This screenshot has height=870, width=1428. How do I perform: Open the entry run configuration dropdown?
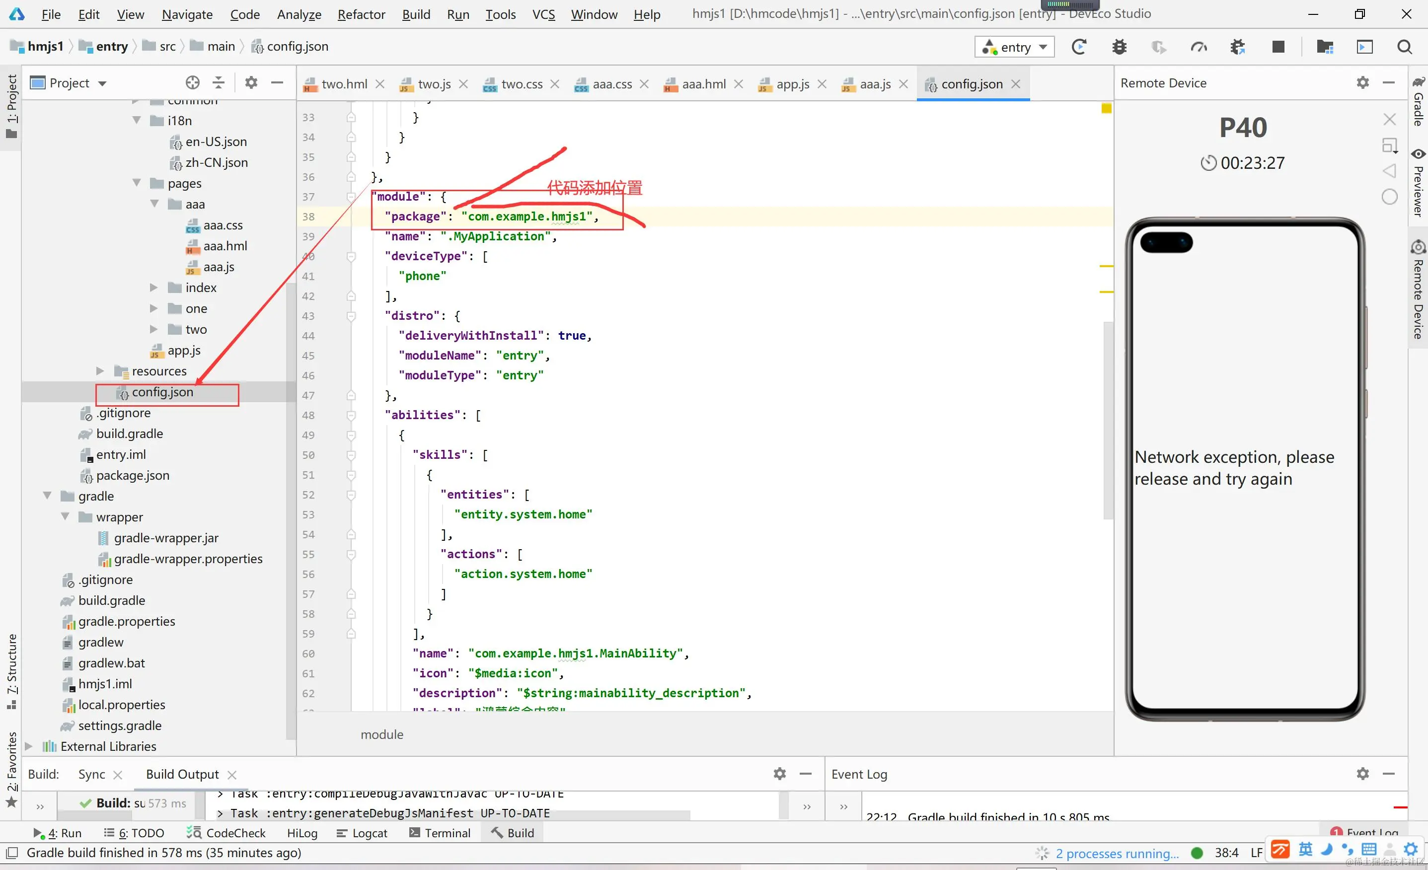1015,47
